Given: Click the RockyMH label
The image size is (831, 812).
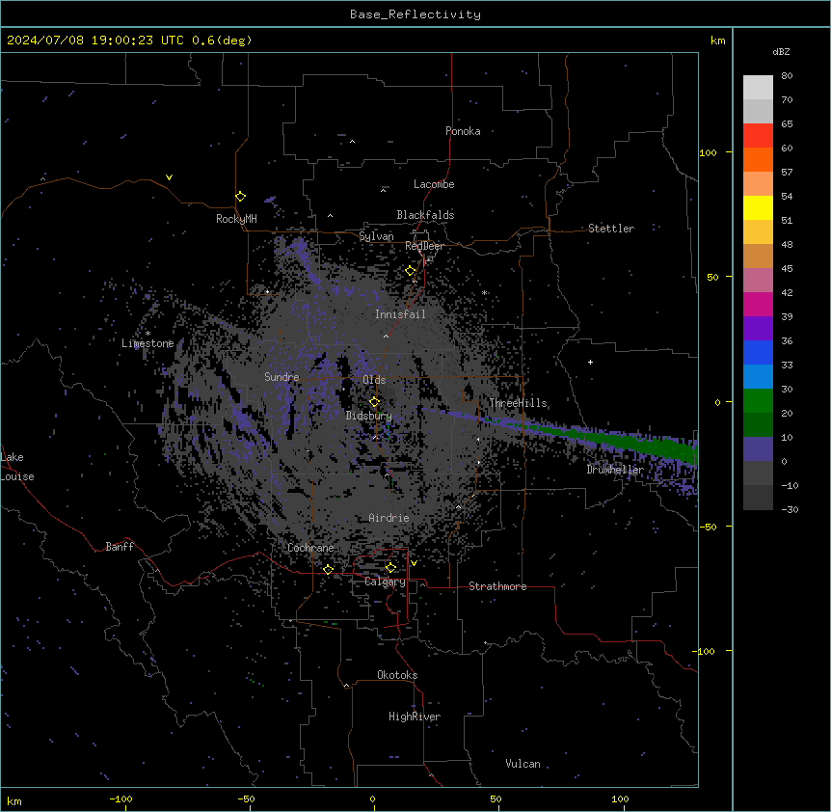Looking at the screenshot, I should point(236,218).
